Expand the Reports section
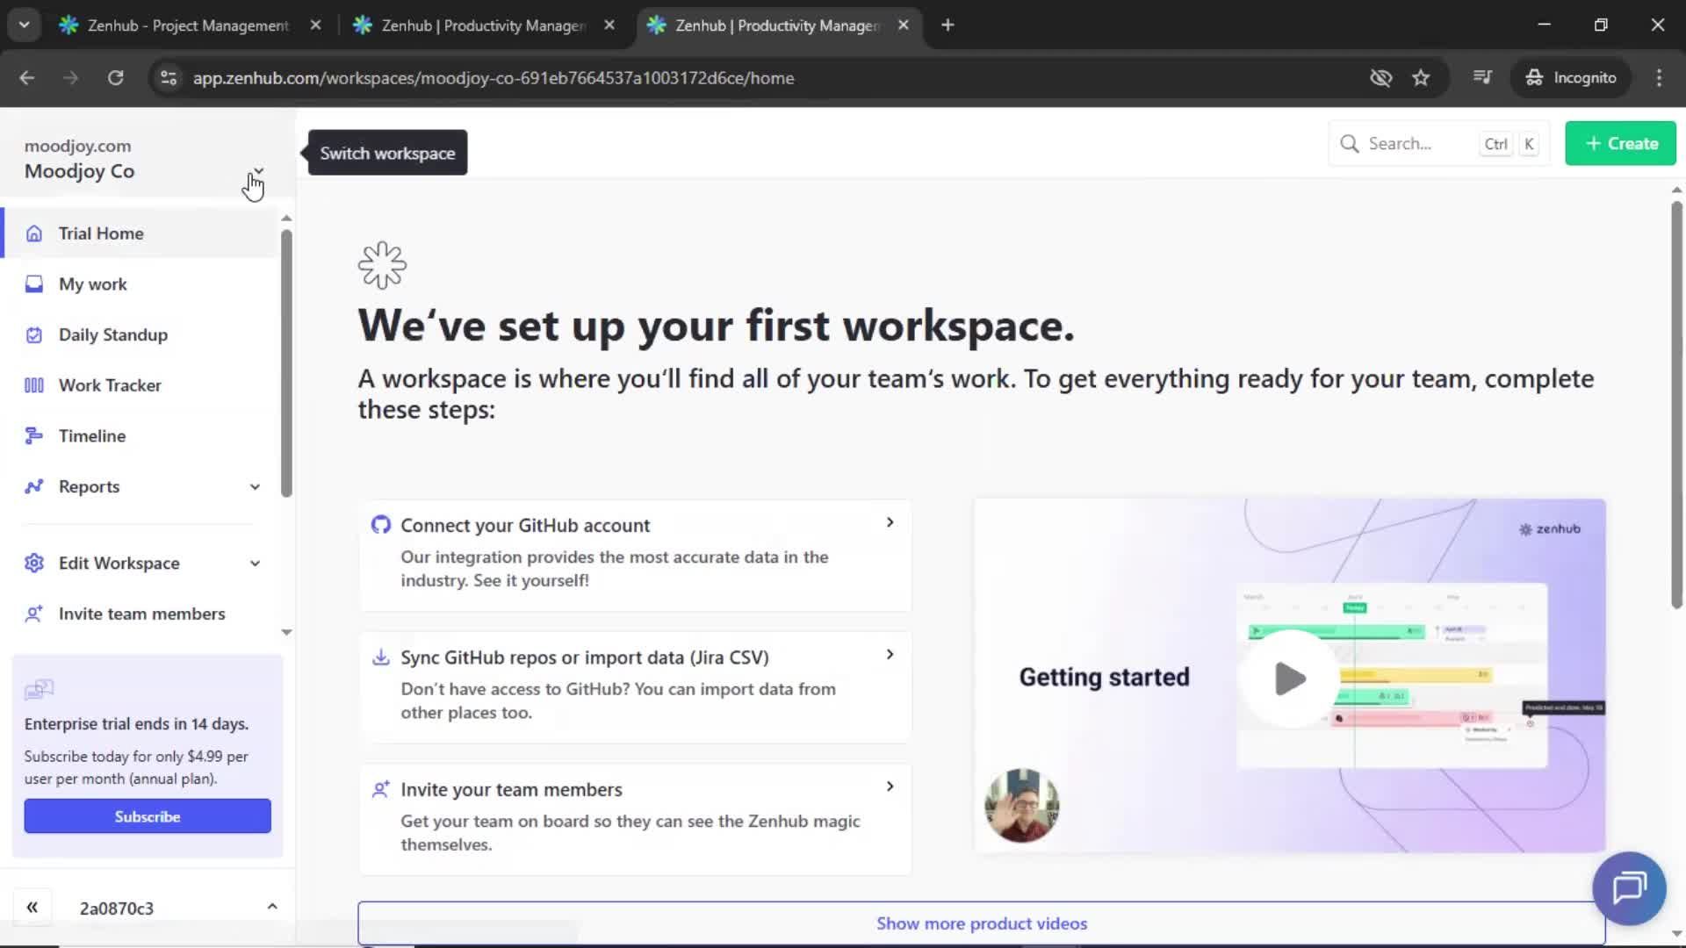 [x=255, y=486]
